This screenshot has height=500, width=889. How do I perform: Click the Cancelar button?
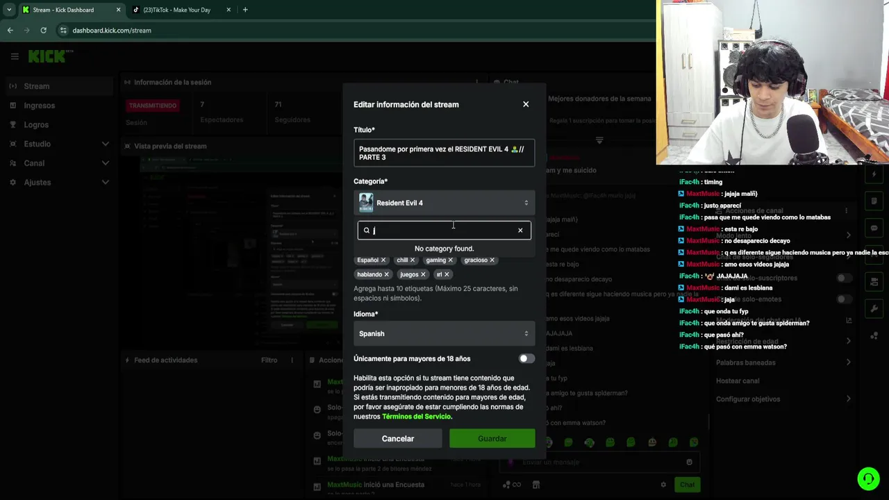[x=398, y=438]
